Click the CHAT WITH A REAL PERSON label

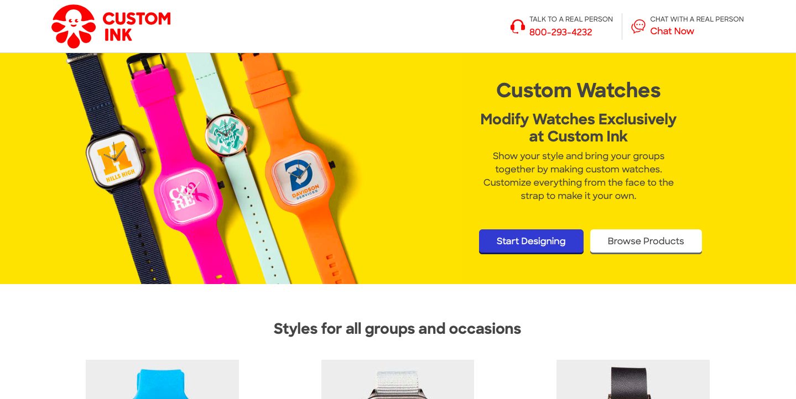[696, 19]
